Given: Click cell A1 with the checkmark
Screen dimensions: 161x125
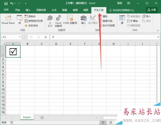Looking at the screenshot, I should [x=13, y=51].
